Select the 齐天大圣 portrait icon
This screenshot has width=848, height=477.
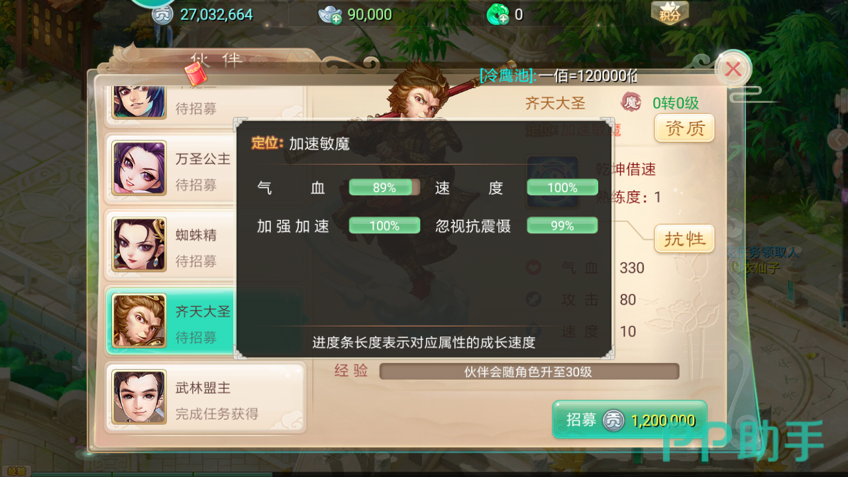pos(139,321)
